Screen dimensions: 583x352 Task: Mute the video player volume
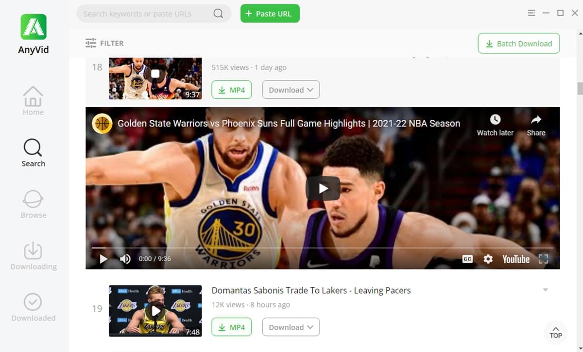125,259
